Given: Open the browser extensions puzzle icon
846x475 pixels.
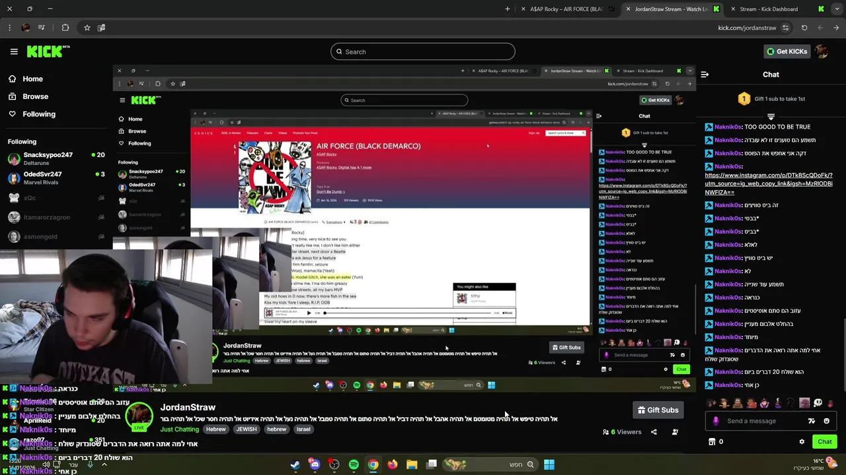Looking at the screenshot, I should tap(65, 28).
